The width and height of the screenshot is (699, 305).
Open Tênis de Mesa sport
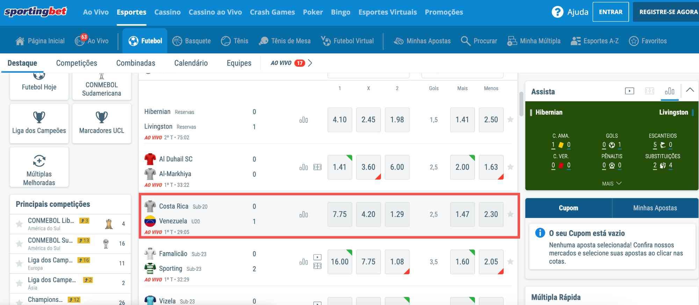tap(284, 41)
